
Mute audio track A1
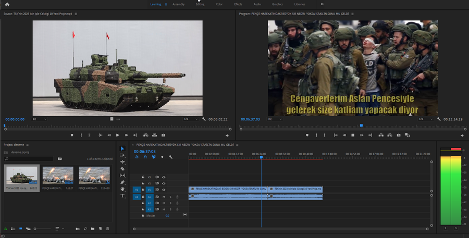164,197
